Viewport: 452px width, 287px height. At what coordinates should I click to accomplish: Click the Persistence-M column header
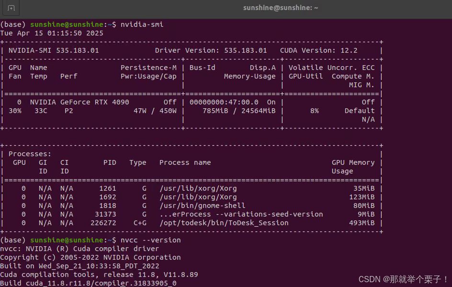148,68
